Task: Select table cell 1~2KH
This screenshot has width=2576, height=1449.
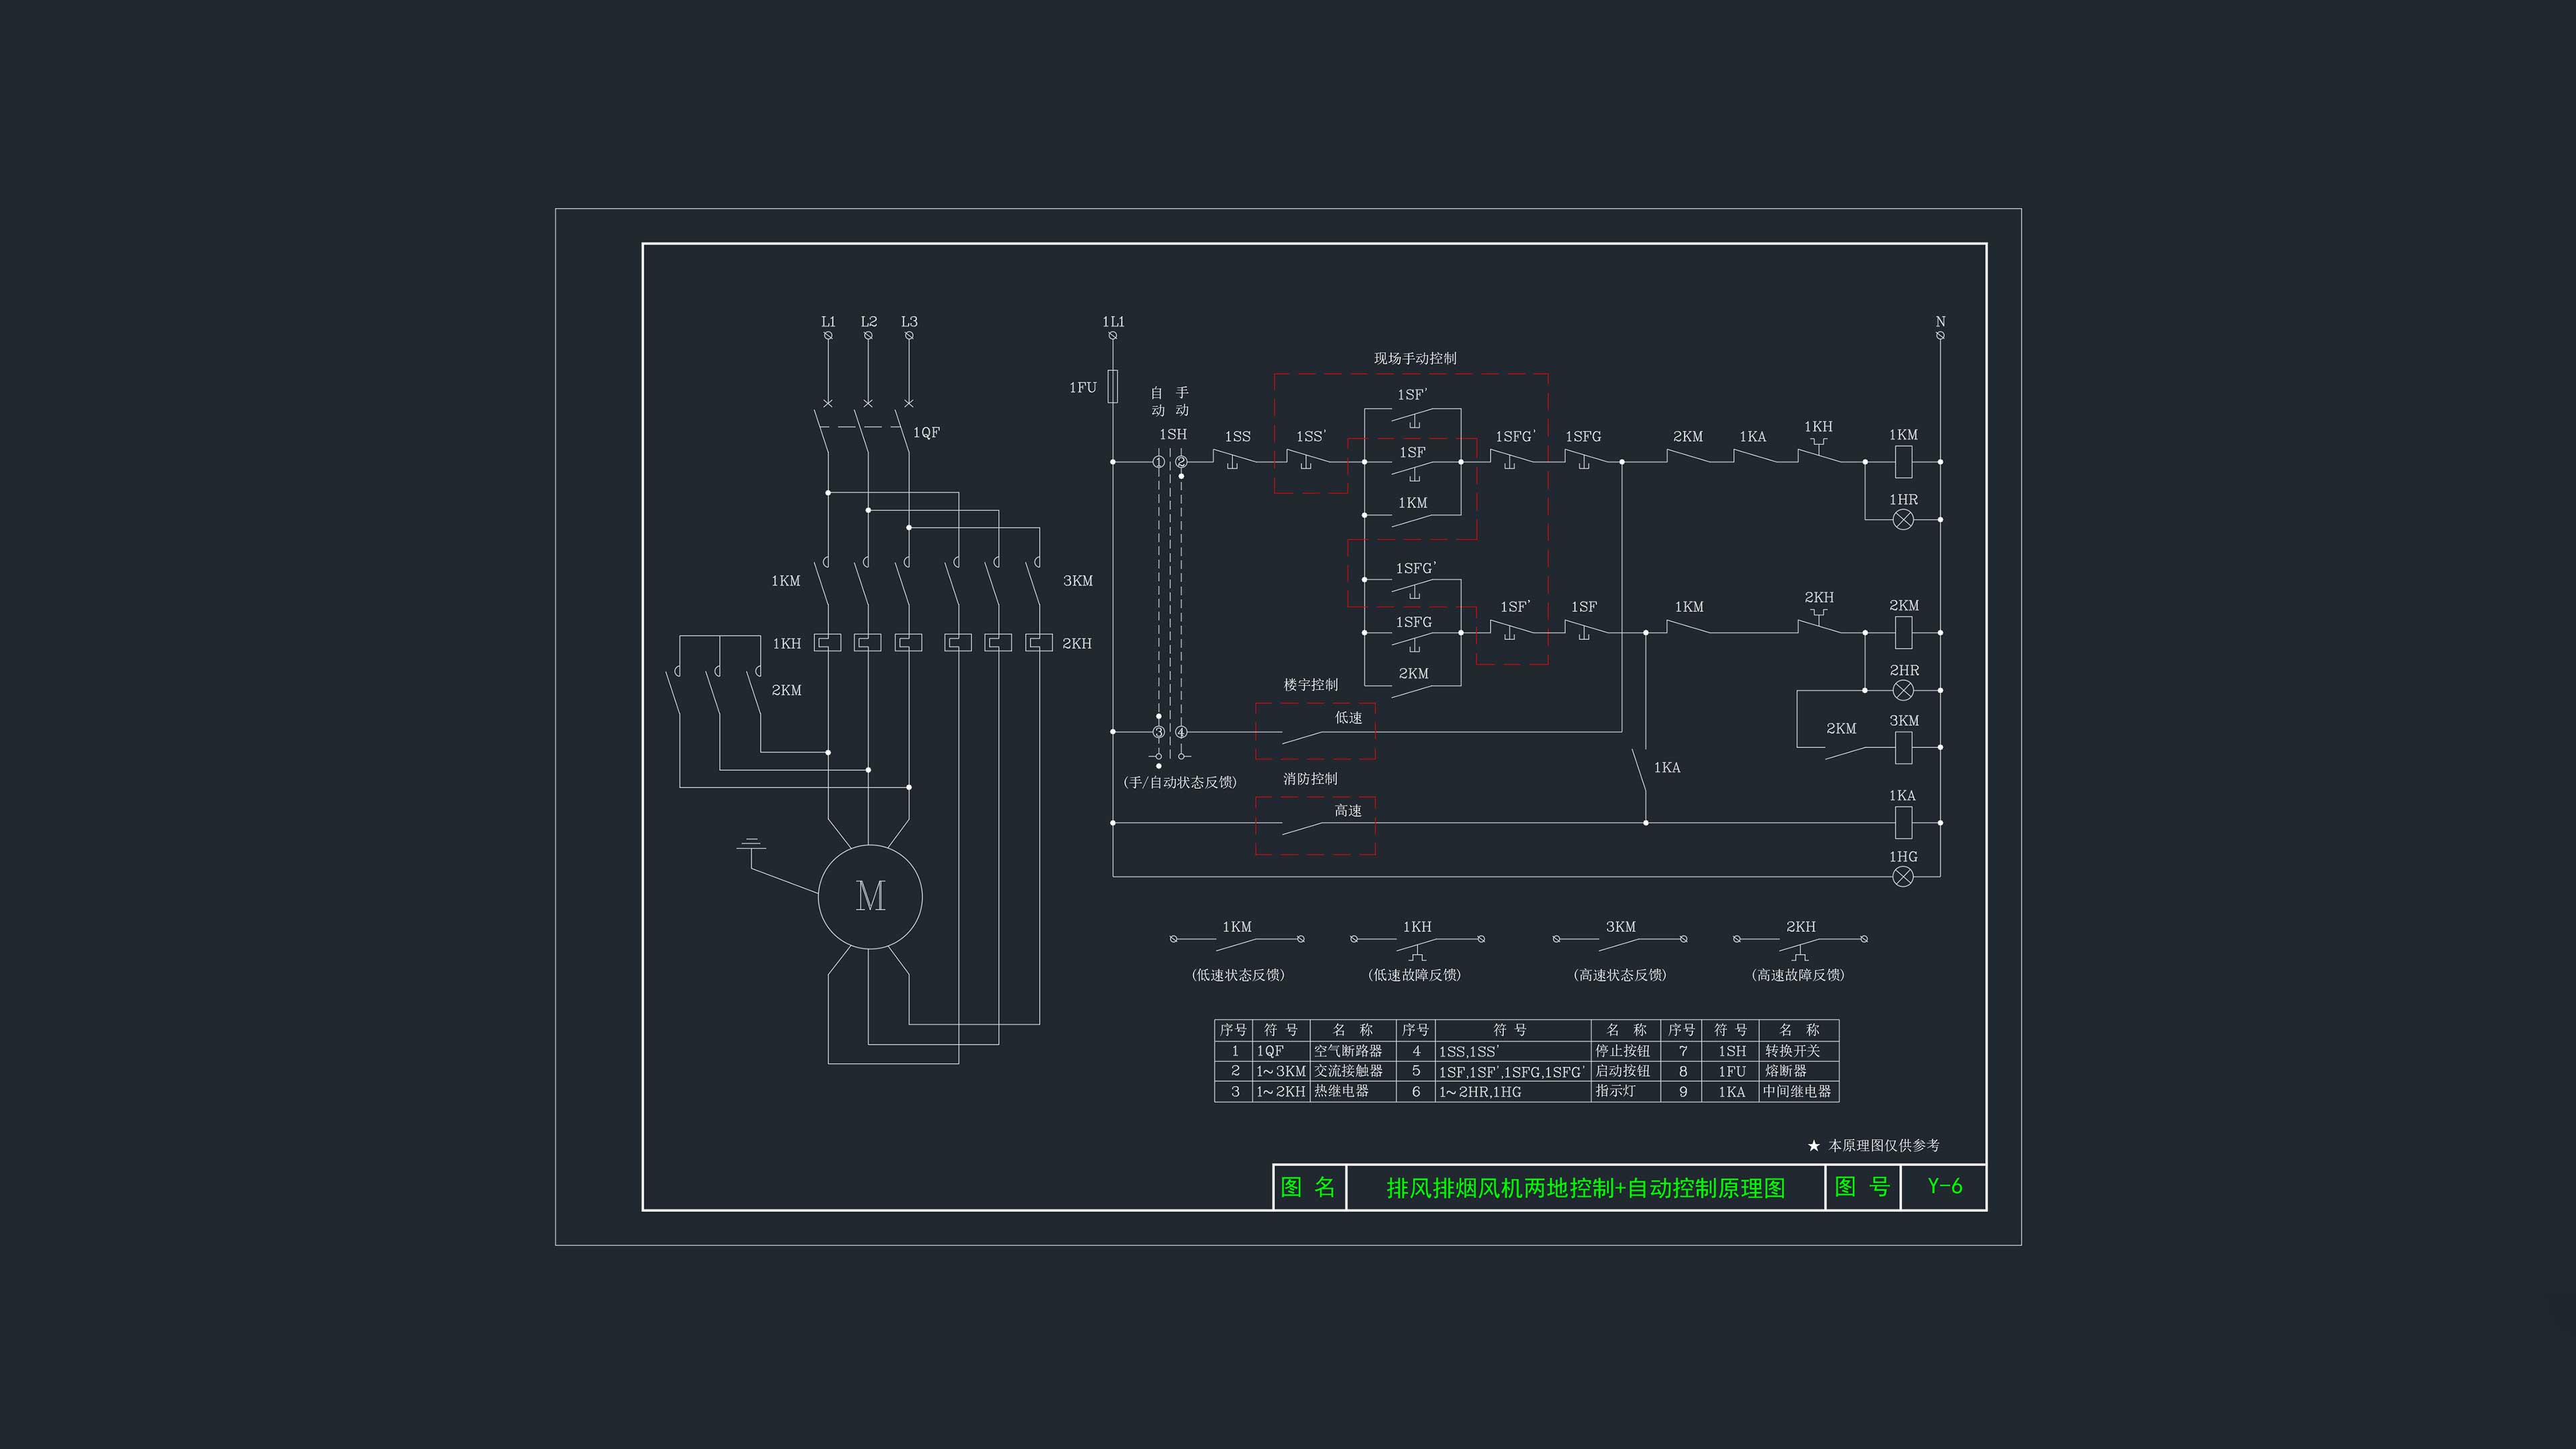Action: click(1281, 1092)
